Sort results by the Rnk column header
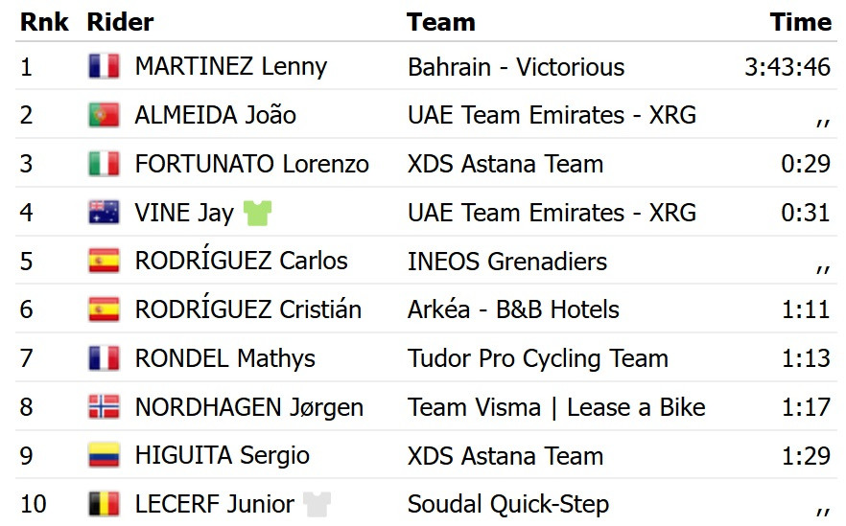The image size is (846, 526). [x=44, y=22]
